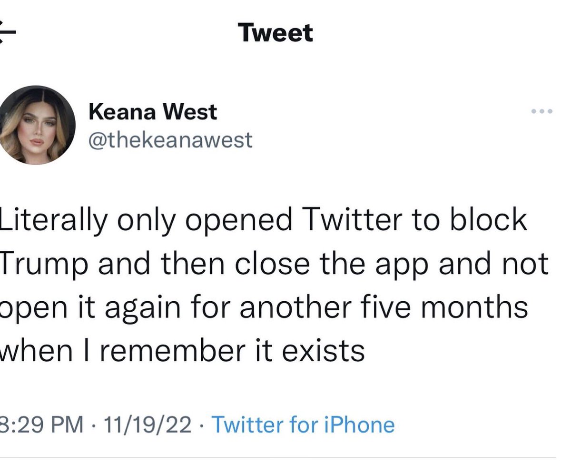The width and height of the screenshot is (571, 464).
Task: Click the line 'open it again for another five months'
Action: [x=264, y=308]
